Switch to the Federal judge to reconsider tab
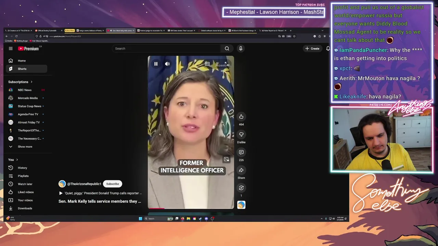Viewport: 438px width, 246px height. 151,30
